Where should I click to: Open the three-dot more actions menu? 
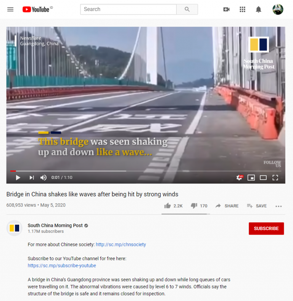[279, 206]
